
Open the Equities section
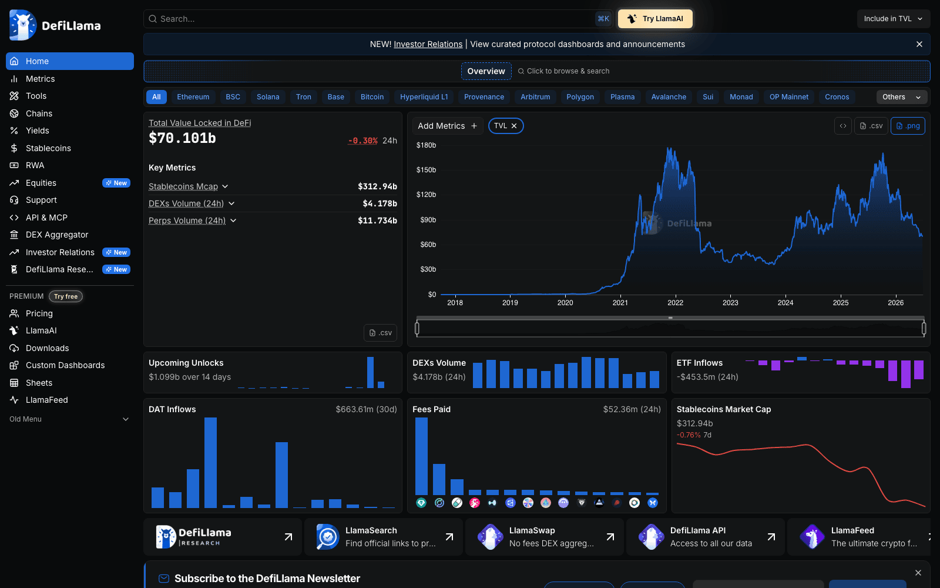coord(70,183)
